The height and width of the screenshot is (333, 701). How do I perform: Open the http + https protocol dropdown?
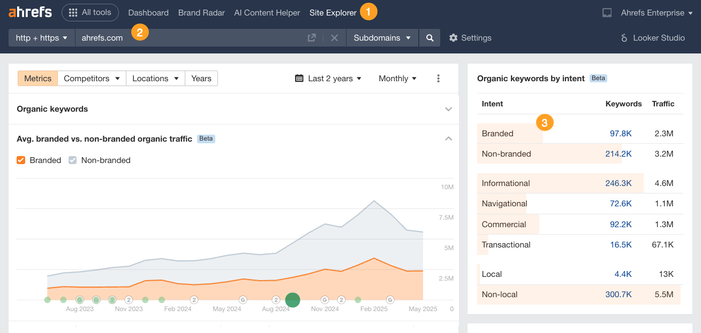pos(41,37)
